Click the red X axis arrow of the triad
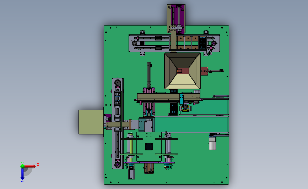This screenshot has height=189, width=308. pos(30,166)
